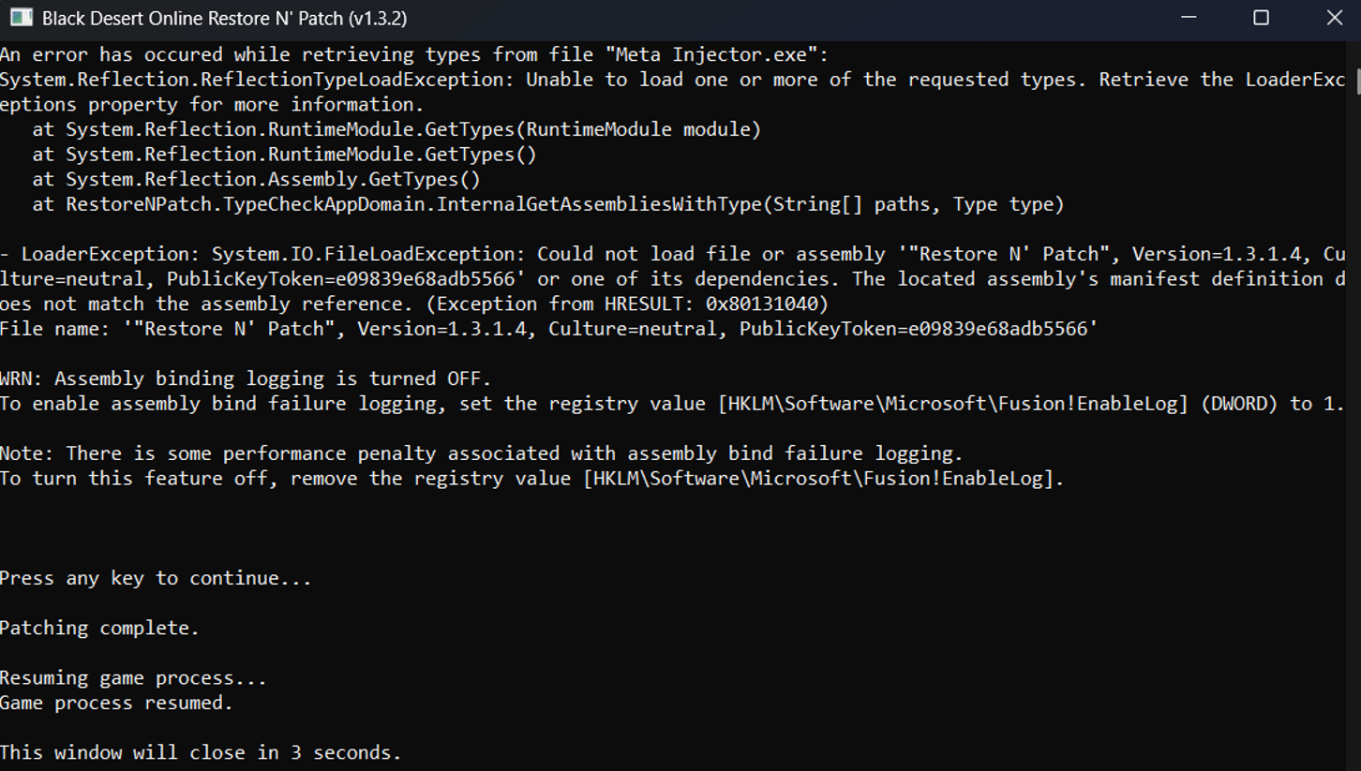Click the window title text in title bar
The height and width of the screenshot is (771, 1361).
click(224, 19)
